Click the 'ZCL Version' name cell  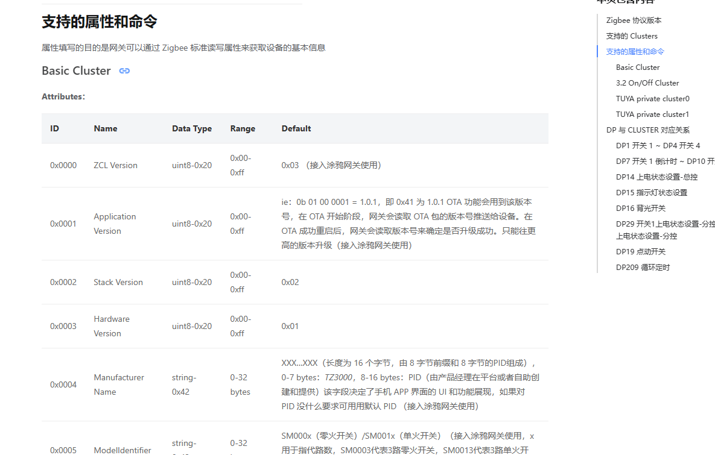(x=115, y=165)
